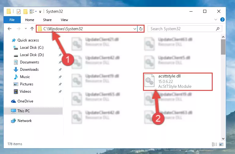This screenshot has height=154, width=235.
Task: Open the recent locations dropdown
Action: (x=26, y=28)
